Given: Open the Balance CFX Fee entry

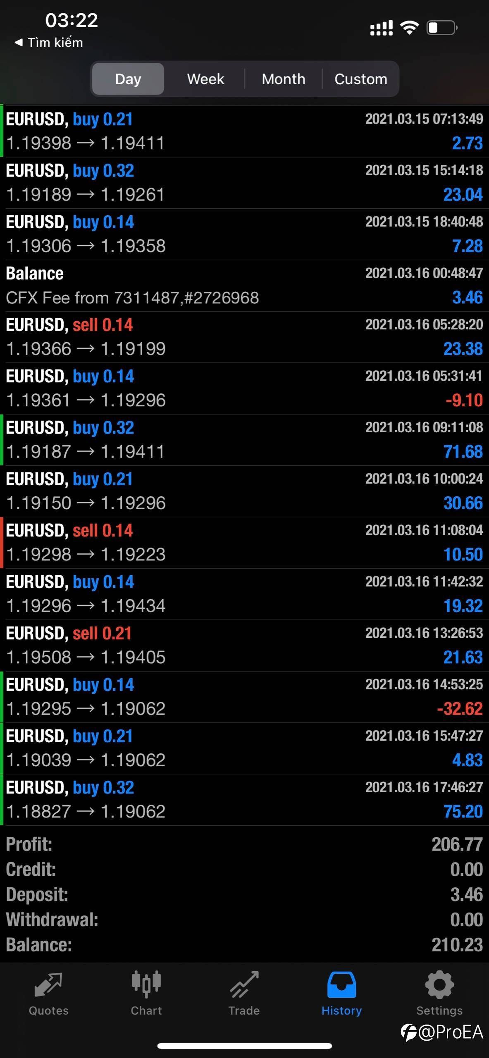Looking at the screenshot, I should [x=244, y=286].
